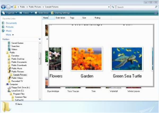Click the Back navigation arrow button
The image size is (159, 113).
(4, 7)
